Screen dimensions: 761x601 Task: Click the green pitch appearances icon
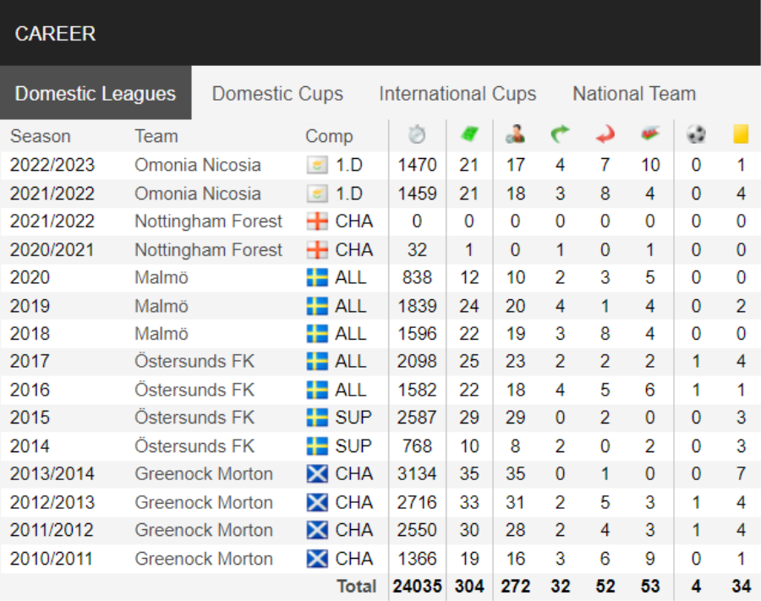(468, 135)
